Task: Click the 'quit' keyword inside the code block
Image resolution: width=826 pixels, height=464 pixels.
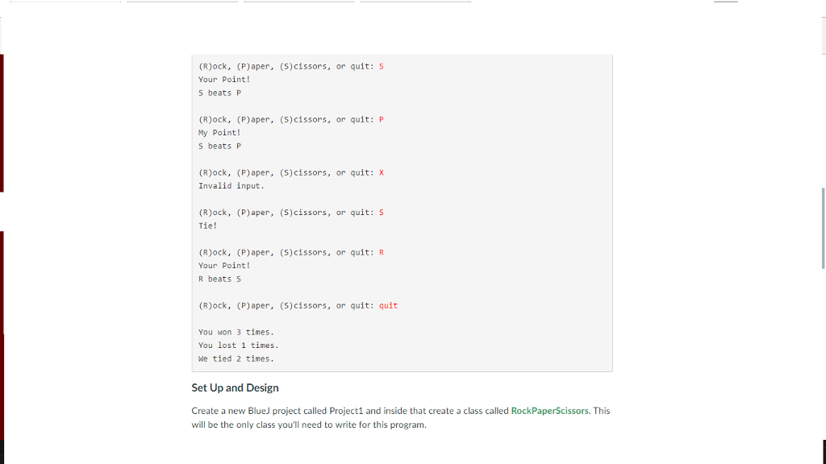Action: [389, 305]
